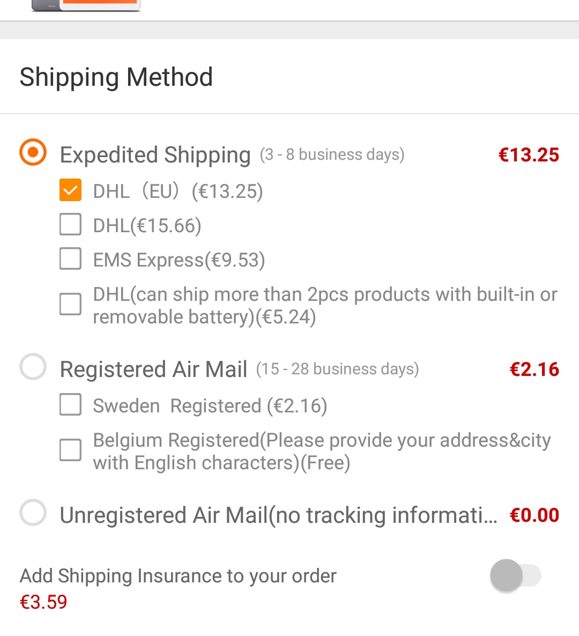Viewport: 579px width, 636px height.
Task: Tap the €0.00 unregistered mail price
Action: 534,515
